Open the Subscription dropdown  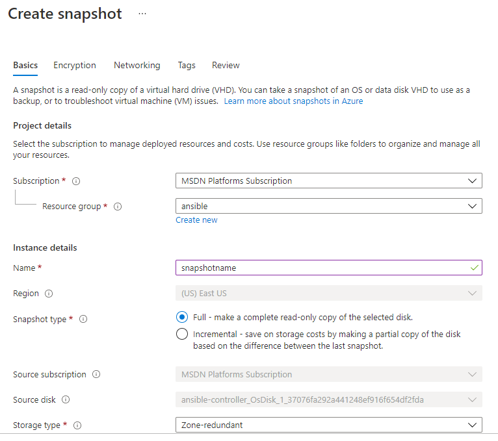329,181
